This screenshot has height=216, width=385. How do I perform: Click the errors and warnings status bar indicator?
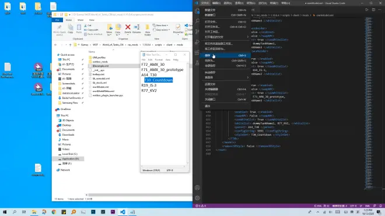(201, 206)
